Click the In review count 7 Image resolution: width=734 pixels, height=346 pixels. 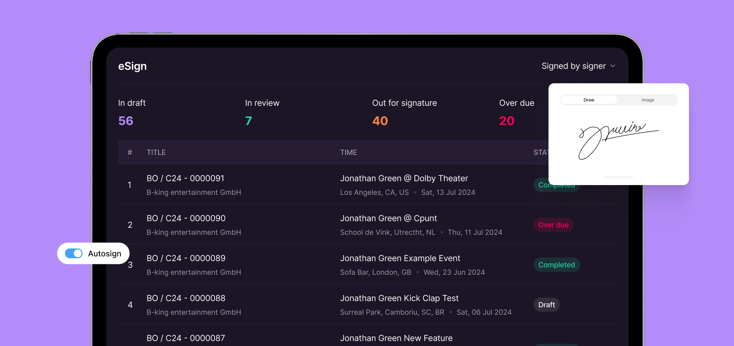(248, 121)
